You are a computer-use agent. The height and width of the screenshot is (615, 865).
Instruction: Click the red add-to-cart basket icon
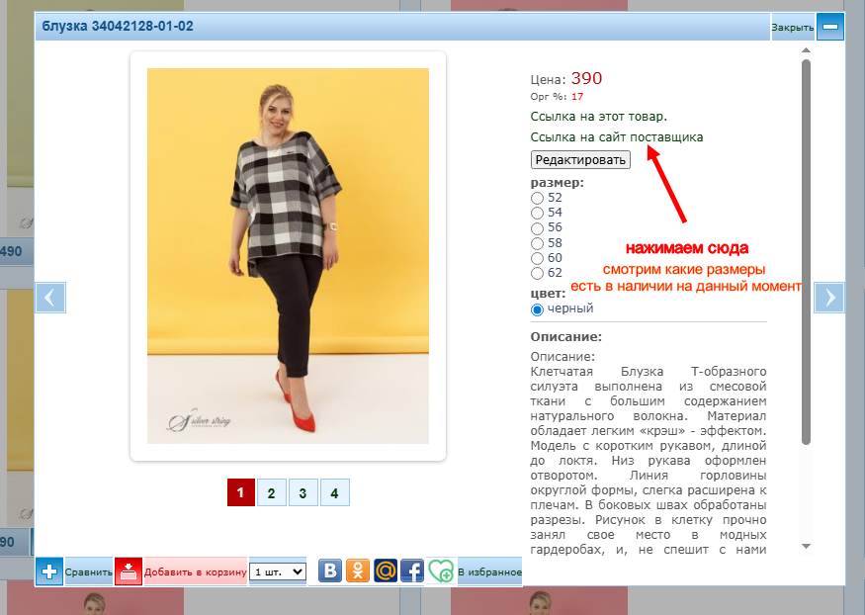coord(129,571)
